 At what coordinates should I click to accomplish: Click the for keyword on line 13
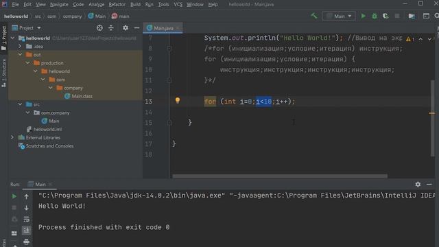point(210,102)
